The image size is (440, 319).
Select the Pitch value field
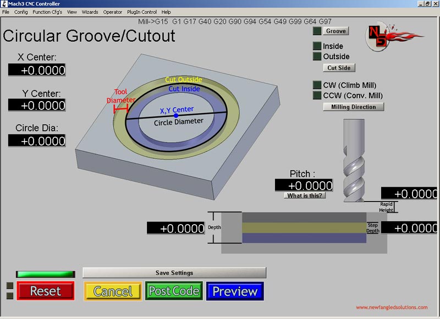pyautogui.click(x=304, y=185)
